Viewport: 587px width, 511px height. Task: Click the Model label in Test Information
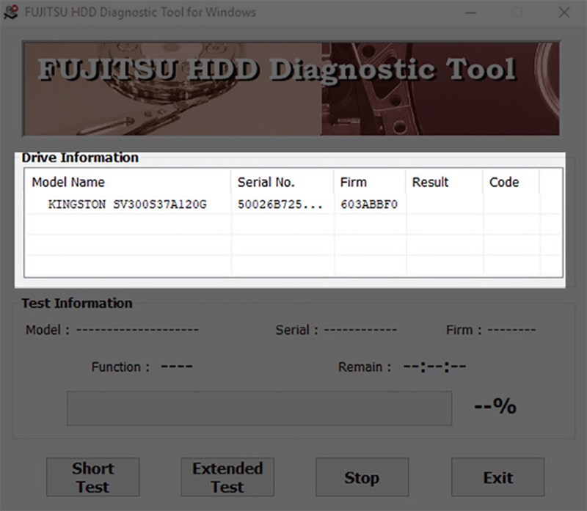pos(48,331)
